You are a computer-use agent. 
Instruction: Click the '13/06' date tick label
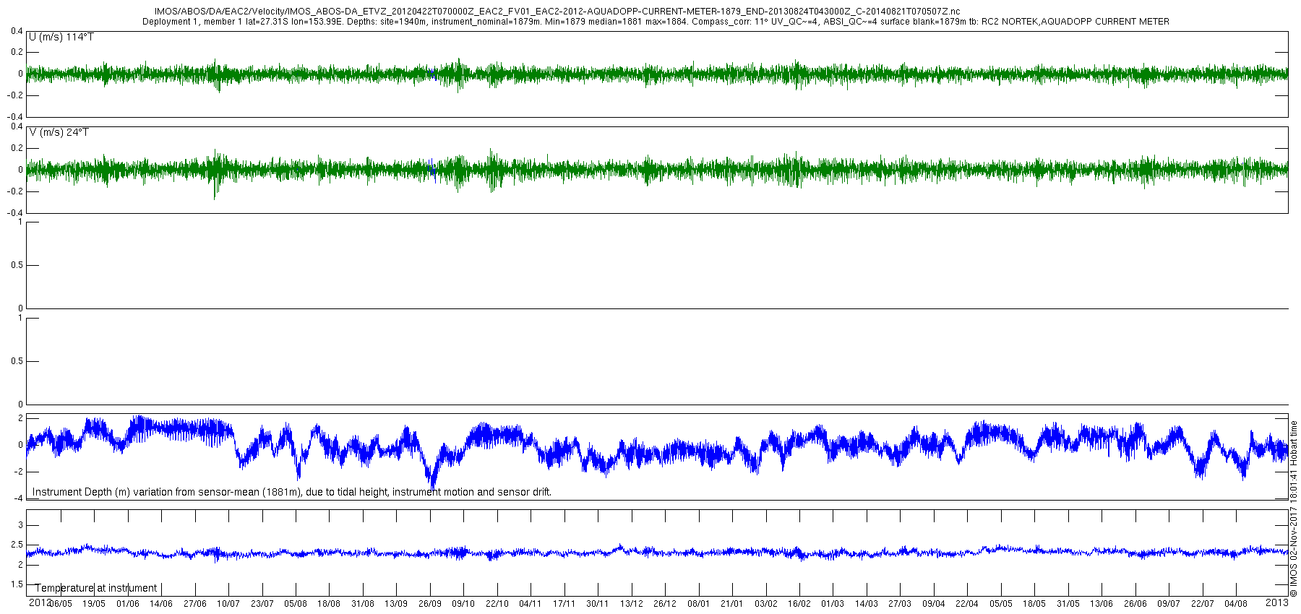tap(1102, 604)
